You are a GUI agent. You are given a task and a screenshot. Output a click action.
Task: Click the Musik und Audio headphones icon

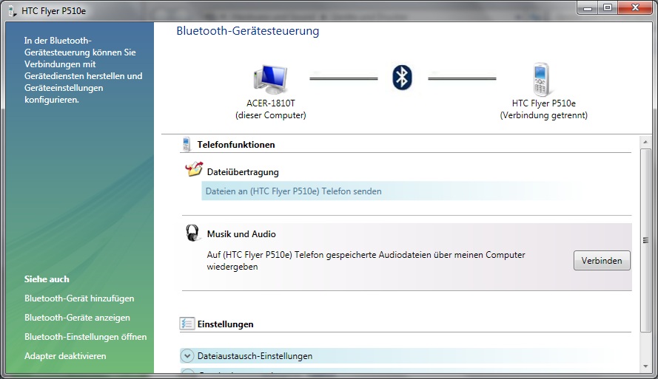(x=193, y=233)
